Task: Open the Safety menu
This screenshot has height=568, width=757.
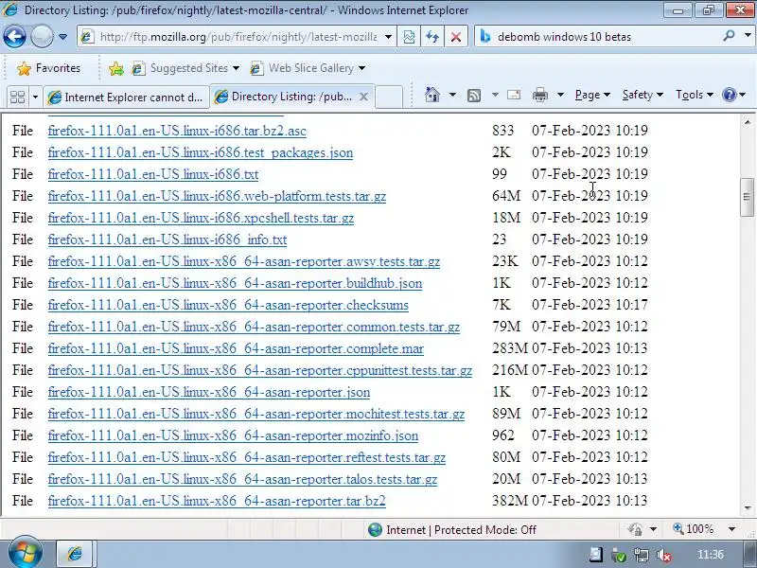Action: 643,95
